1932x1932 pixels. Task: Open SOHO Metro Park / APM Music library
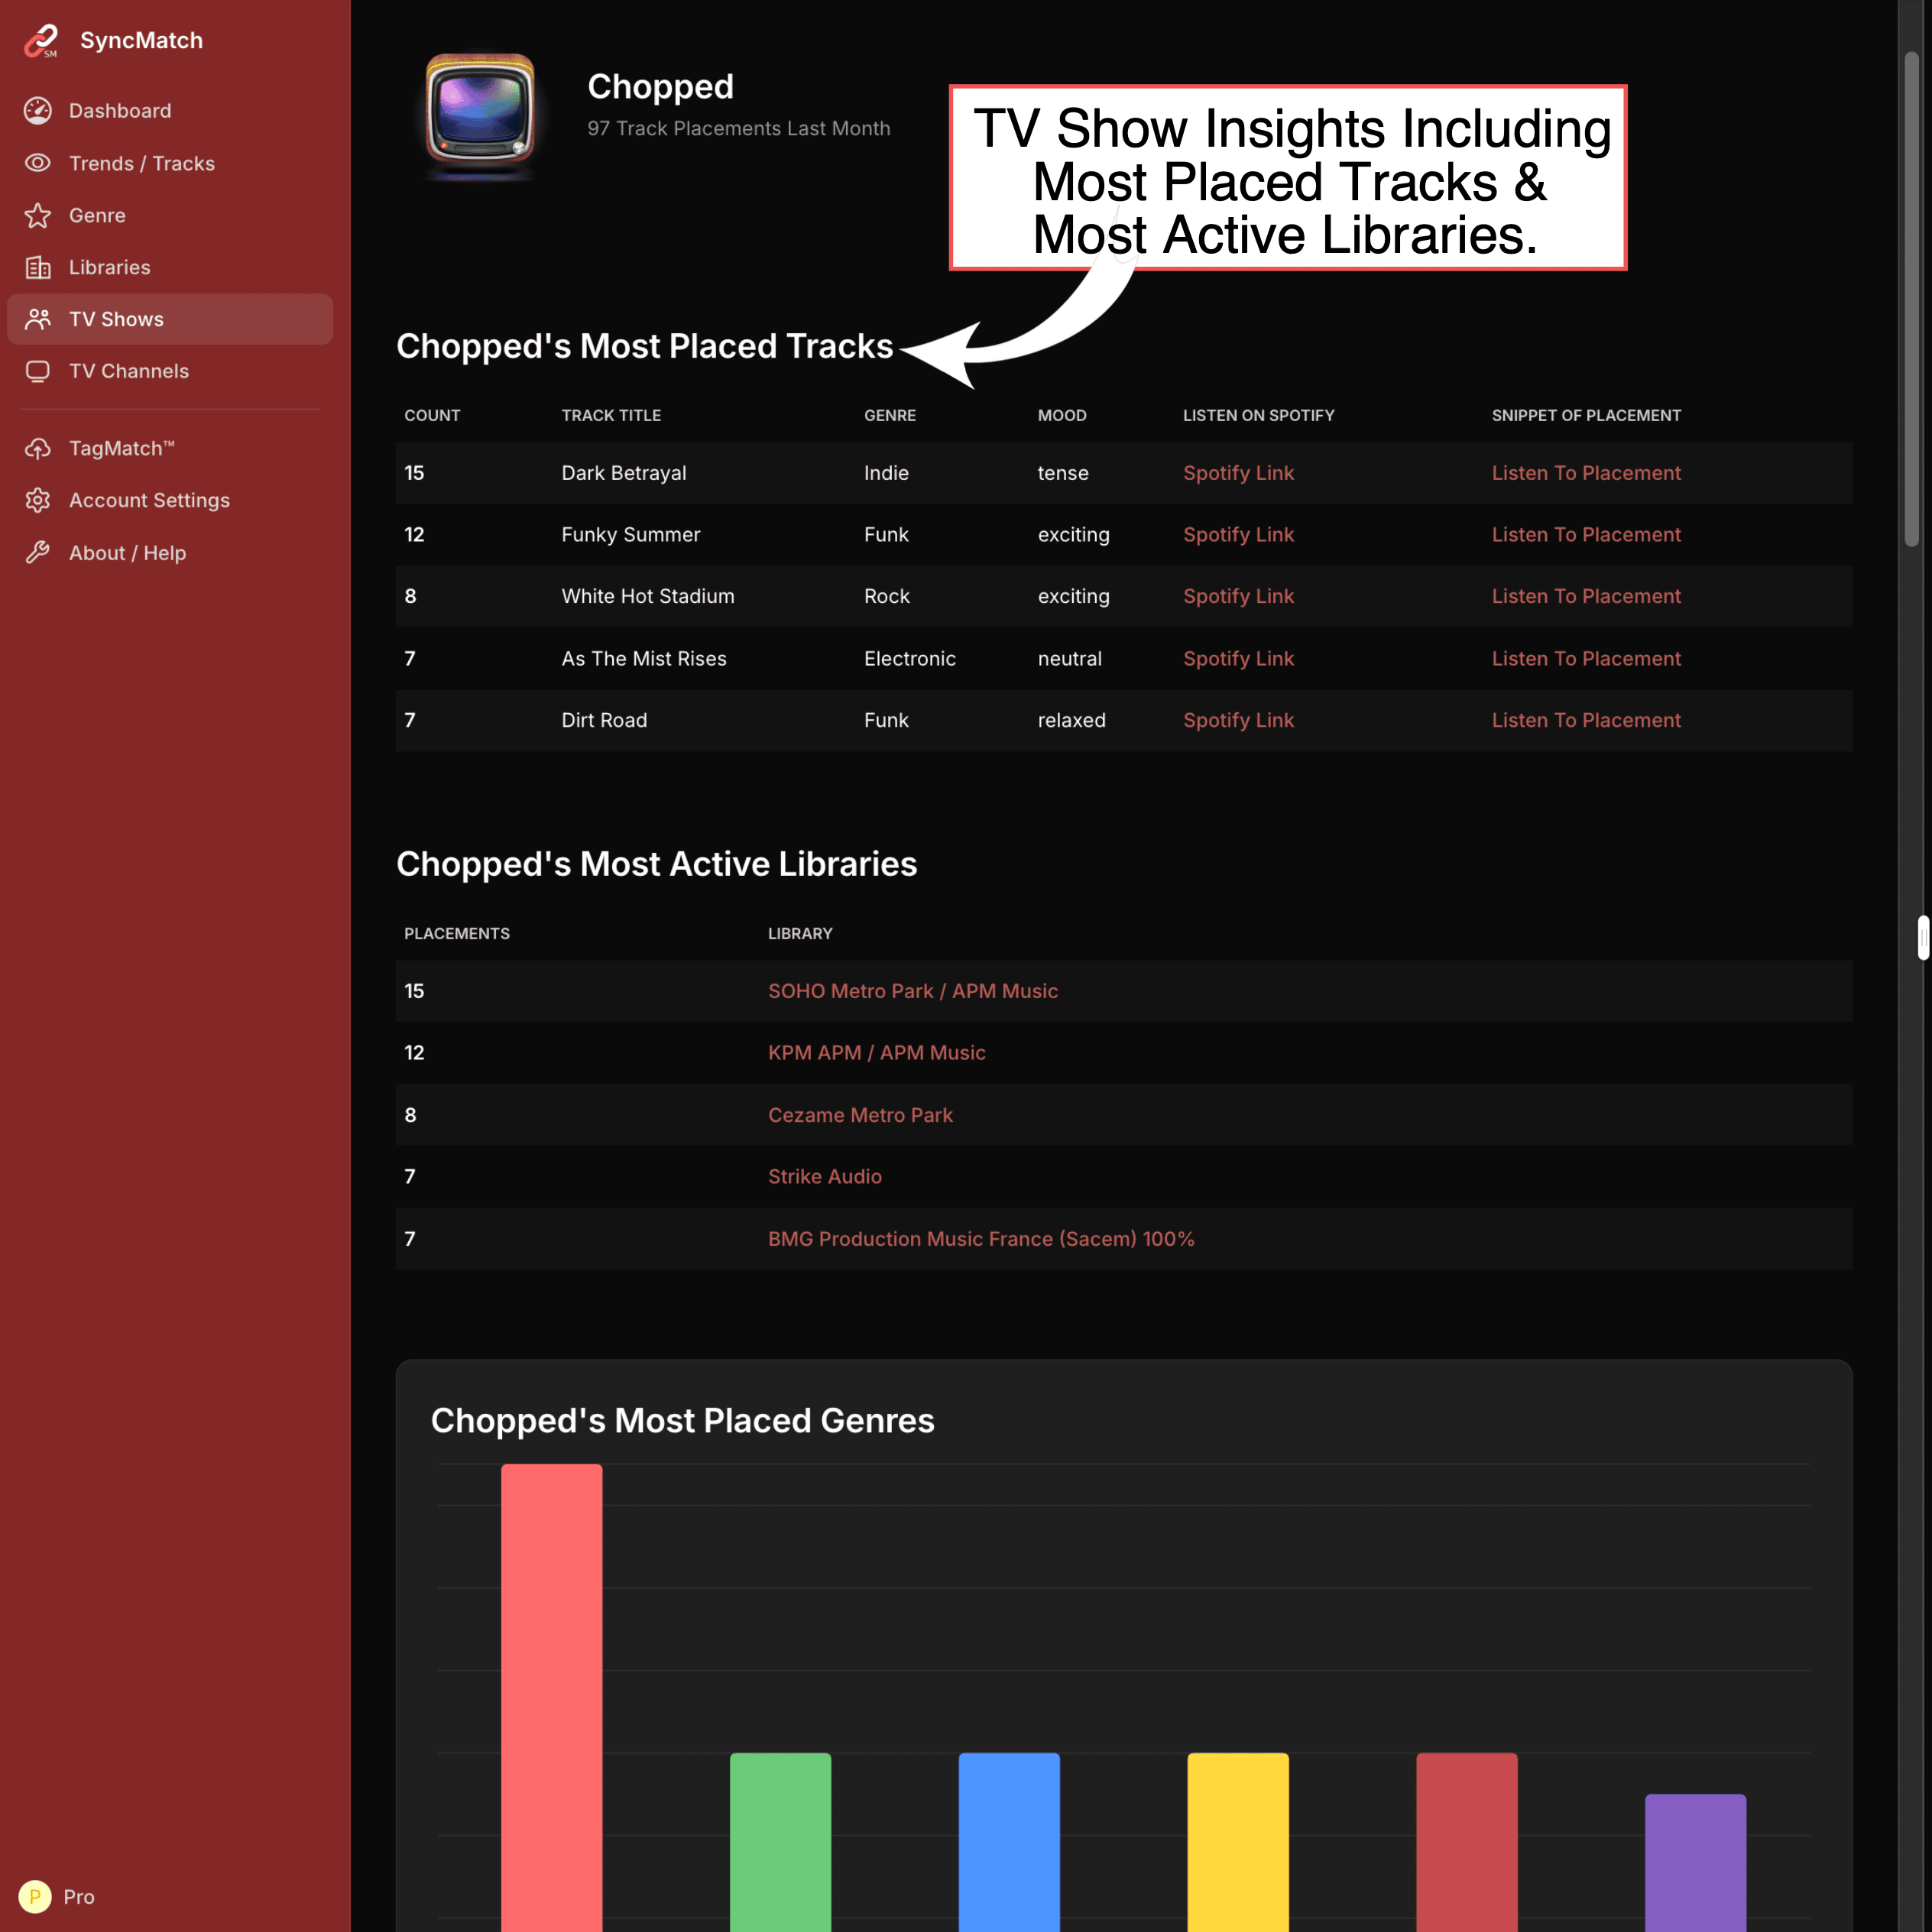coord(912,991)
